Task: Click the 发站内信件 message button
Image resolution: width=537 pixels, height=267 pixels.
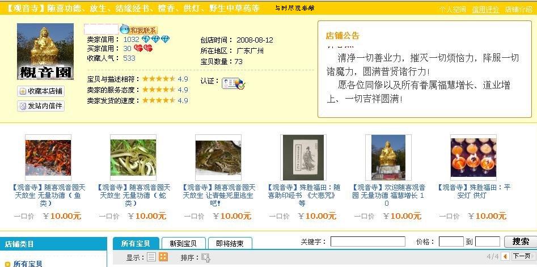Action: point(41,106)
